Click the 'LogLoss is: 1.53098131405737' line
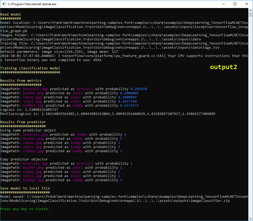Image resolution: width=253 pixels, height=221 pixels. click(29, 110)
